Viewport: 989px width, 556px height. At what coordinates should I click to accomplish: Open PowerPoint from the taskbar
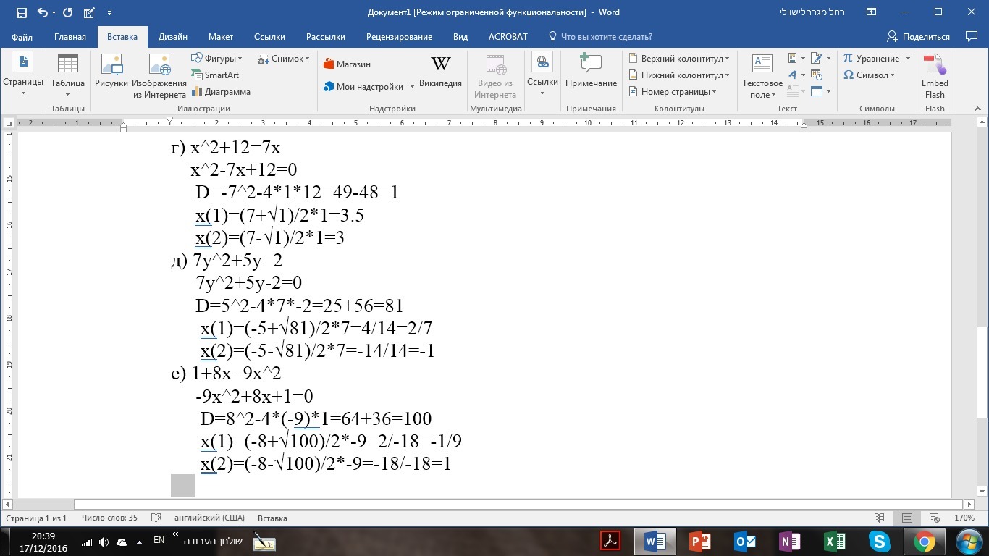[x=700, y=542]
